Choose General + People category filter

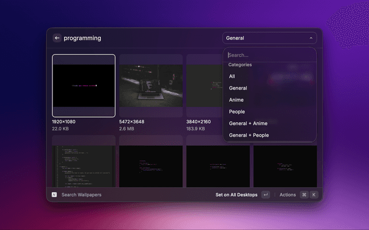pyautogui.click(x=248, y=135)
